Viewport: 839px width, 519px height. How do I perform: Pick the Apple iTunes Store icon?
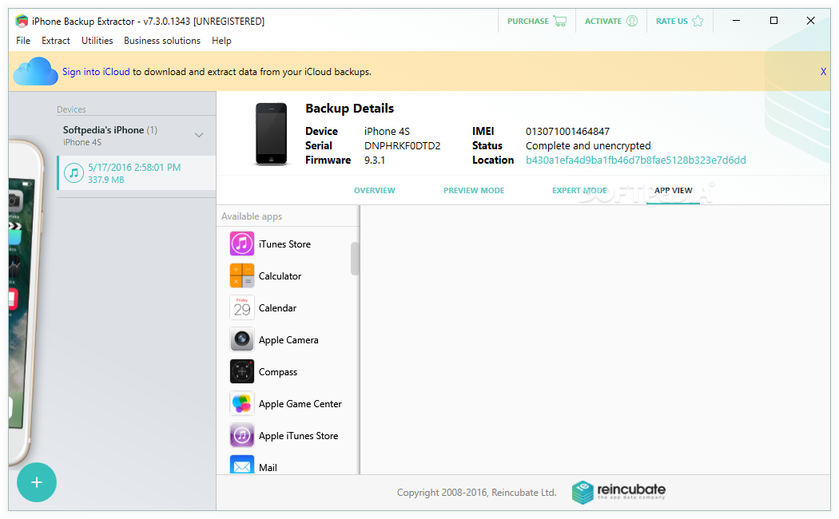[242, 435]
